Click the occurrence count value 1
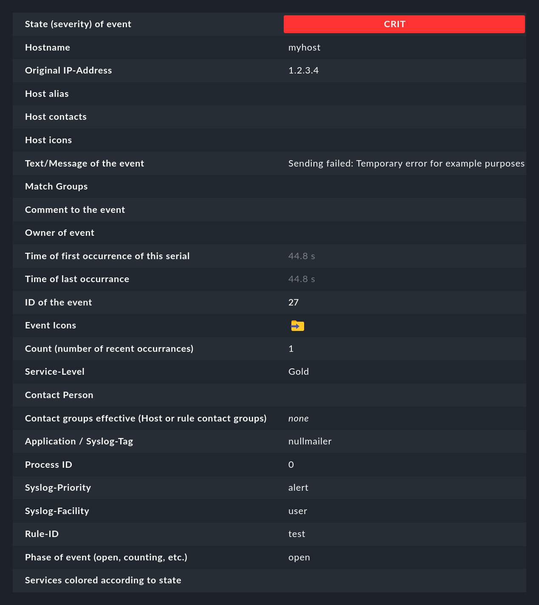The image size is (539, 605). [291, 349]
